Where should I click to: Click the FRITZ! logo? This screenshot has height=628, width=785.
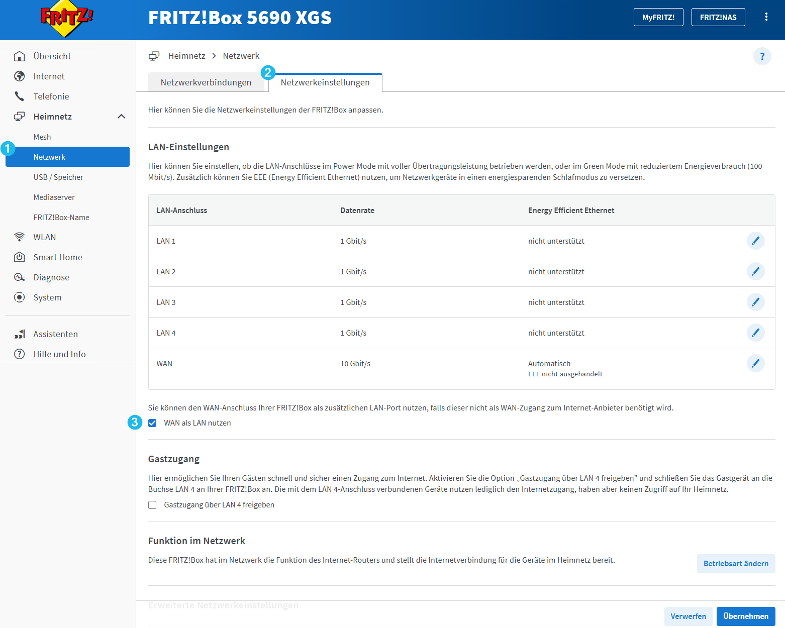(x=67, y=19)
